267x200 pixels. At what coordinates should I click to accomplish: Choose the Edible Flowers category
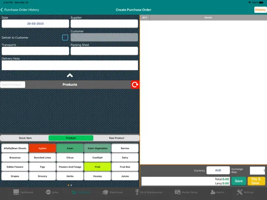15,167
